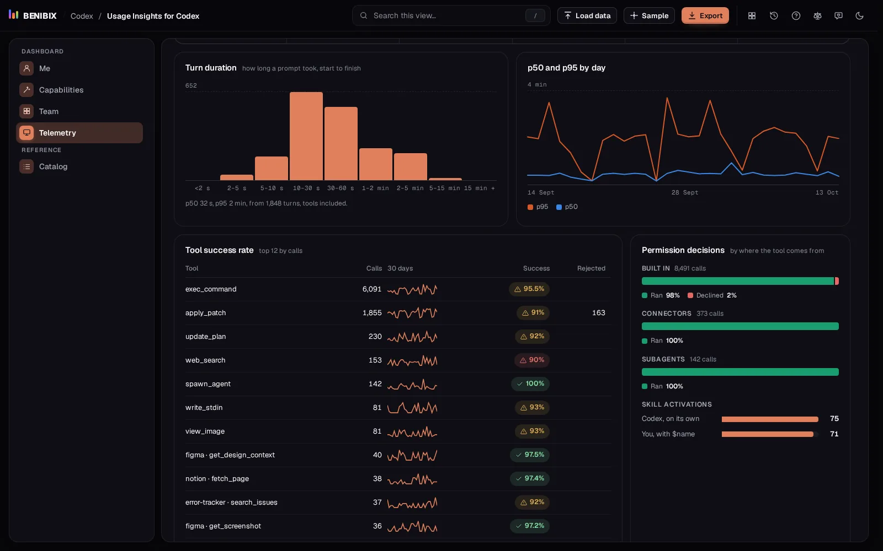Click the notion · fetch_page 97.4% badge
Screen dimensions: 883x551
pos(530,479)
